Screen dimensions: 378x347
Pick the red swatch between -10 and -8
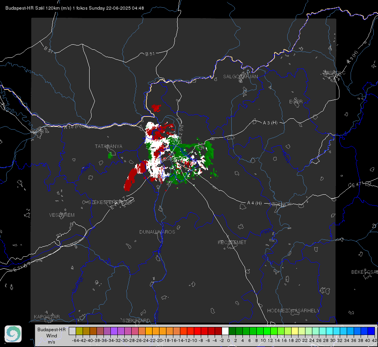197,331
